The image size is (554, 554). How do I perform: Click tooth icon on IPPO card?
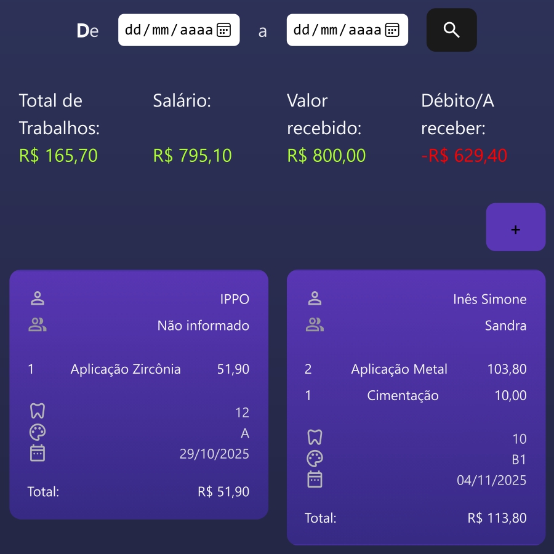(x=38, y=411)
